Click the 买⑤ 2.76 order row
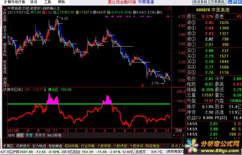Screen dimensions: 242x155 tap(214, 73)
